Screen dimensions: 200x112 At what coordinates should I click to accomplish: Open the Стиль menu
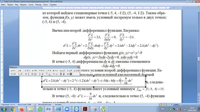click(31, 5)
